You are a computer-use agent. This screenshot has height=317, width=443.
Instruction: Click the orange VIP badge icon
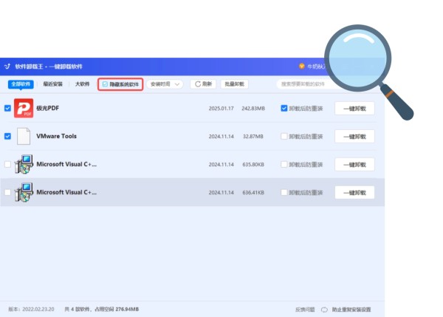(x=302, y=67)
